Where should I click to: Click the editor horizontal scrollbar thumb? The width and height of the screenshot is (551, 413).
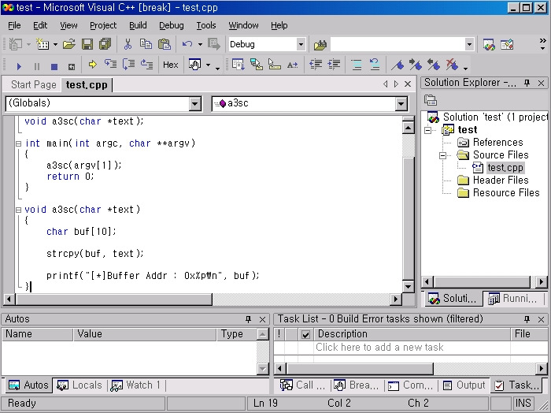113,300
